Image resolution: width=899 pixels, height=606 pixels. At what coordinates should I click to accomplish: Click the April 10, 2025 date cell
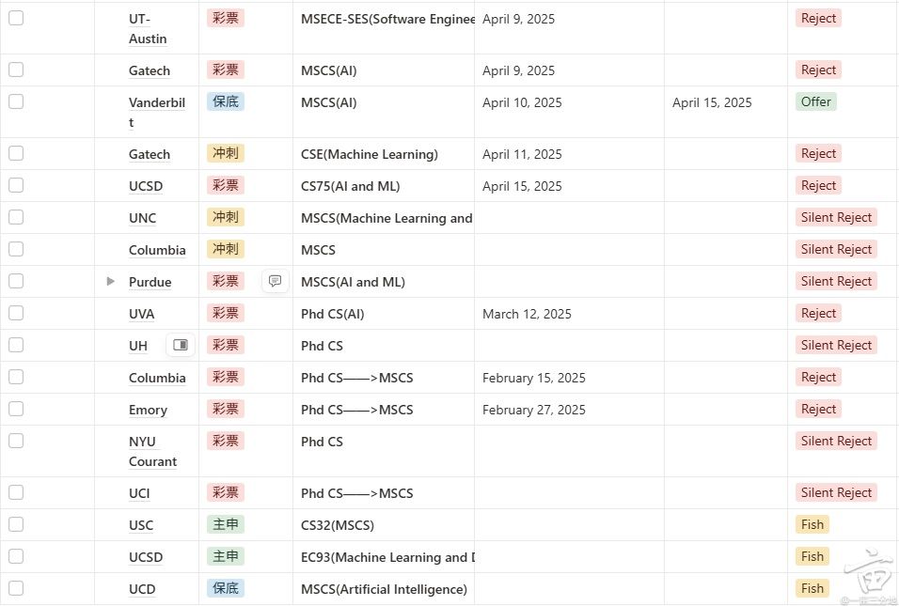[x=522, y=102]
